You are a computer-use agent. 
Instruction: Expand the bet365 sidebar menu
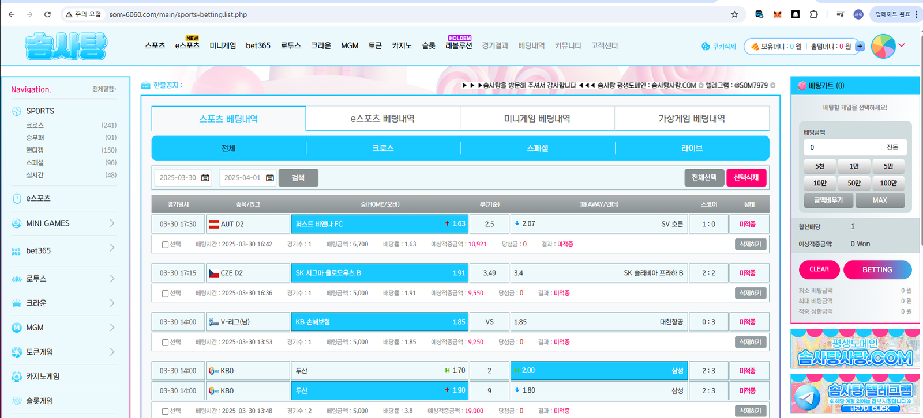pos(112,248)
